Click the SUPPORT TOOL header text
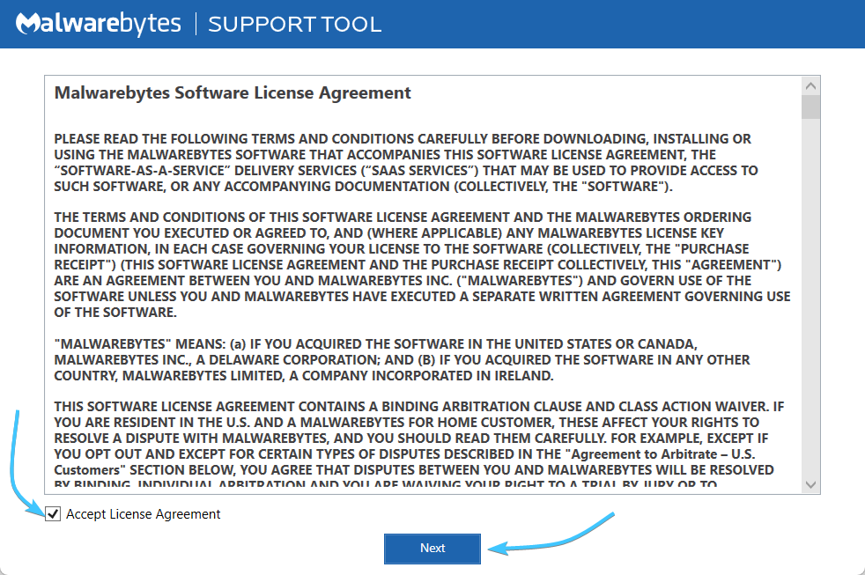865x575 pixels. 294,25
